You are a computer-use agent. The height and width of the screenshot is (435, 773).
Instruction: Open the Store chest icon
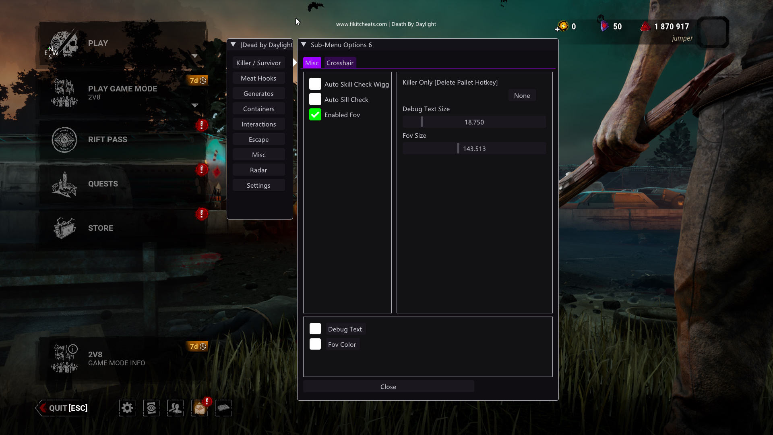point(64,228)
